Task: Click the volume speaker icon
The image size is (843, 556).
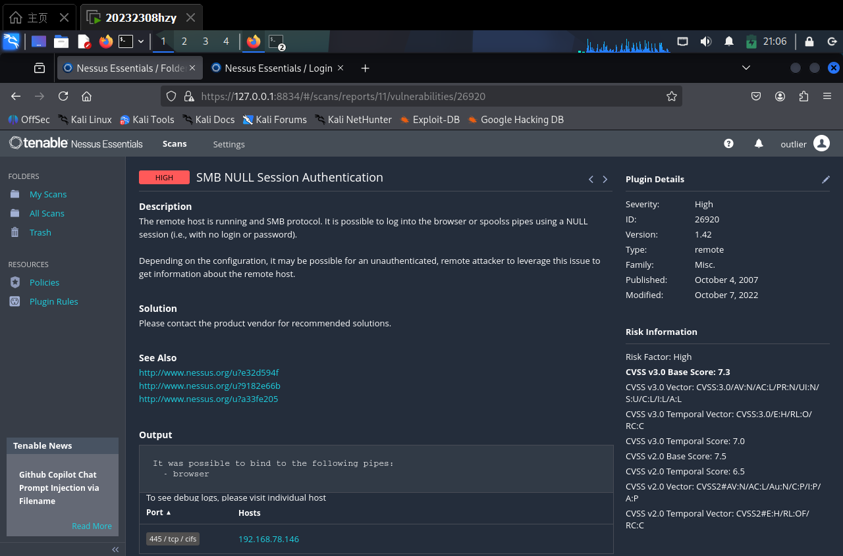Action: coord(706,41)
